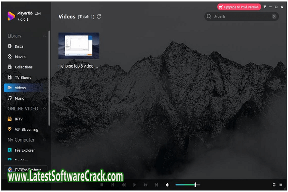Collapse the ONLINE VIDEO section
The image size is (288, 192).
pos(44,108)
